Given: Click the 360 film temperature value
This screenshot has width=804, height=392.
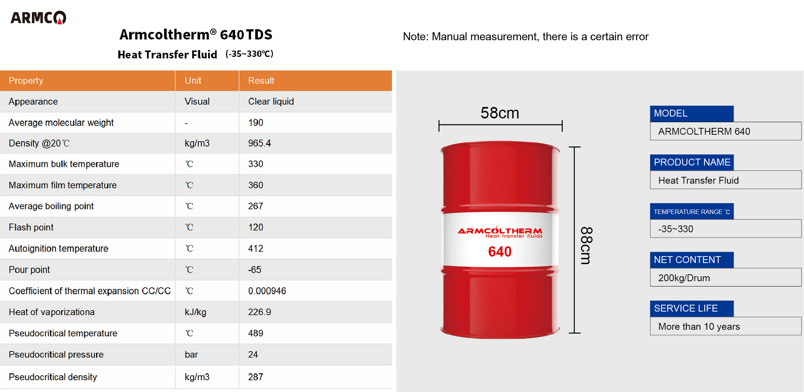Looking at the screenshot, I should pos(256,185).
